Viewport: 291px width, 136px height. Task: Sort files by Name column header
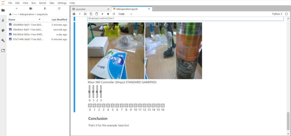25,20
